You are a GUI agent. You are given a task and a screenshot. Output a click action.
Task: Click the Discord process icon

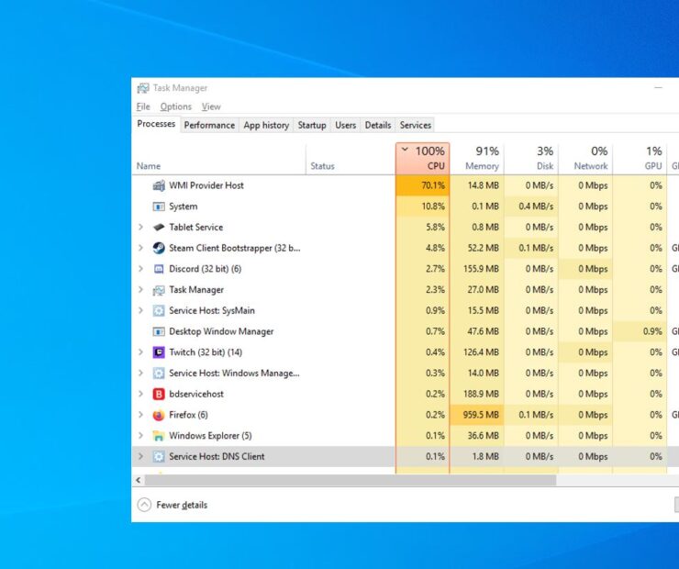pos(159,269)
